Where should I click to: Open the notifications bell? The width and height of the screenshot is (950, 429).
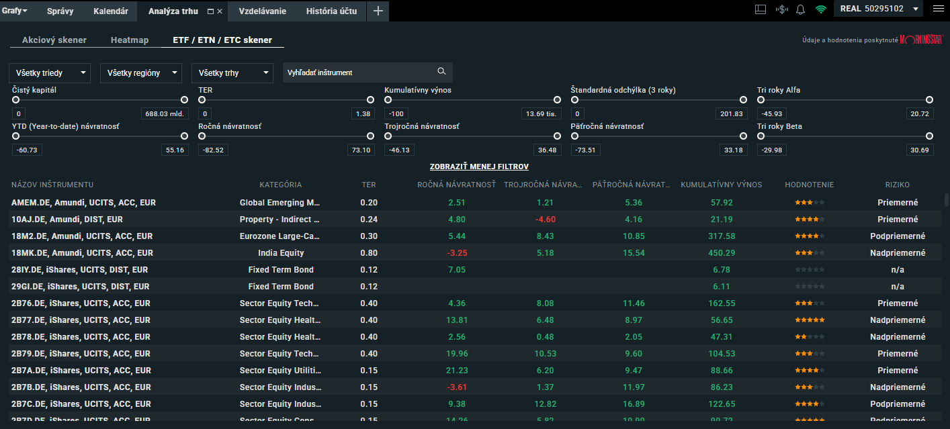click(800, 9)
